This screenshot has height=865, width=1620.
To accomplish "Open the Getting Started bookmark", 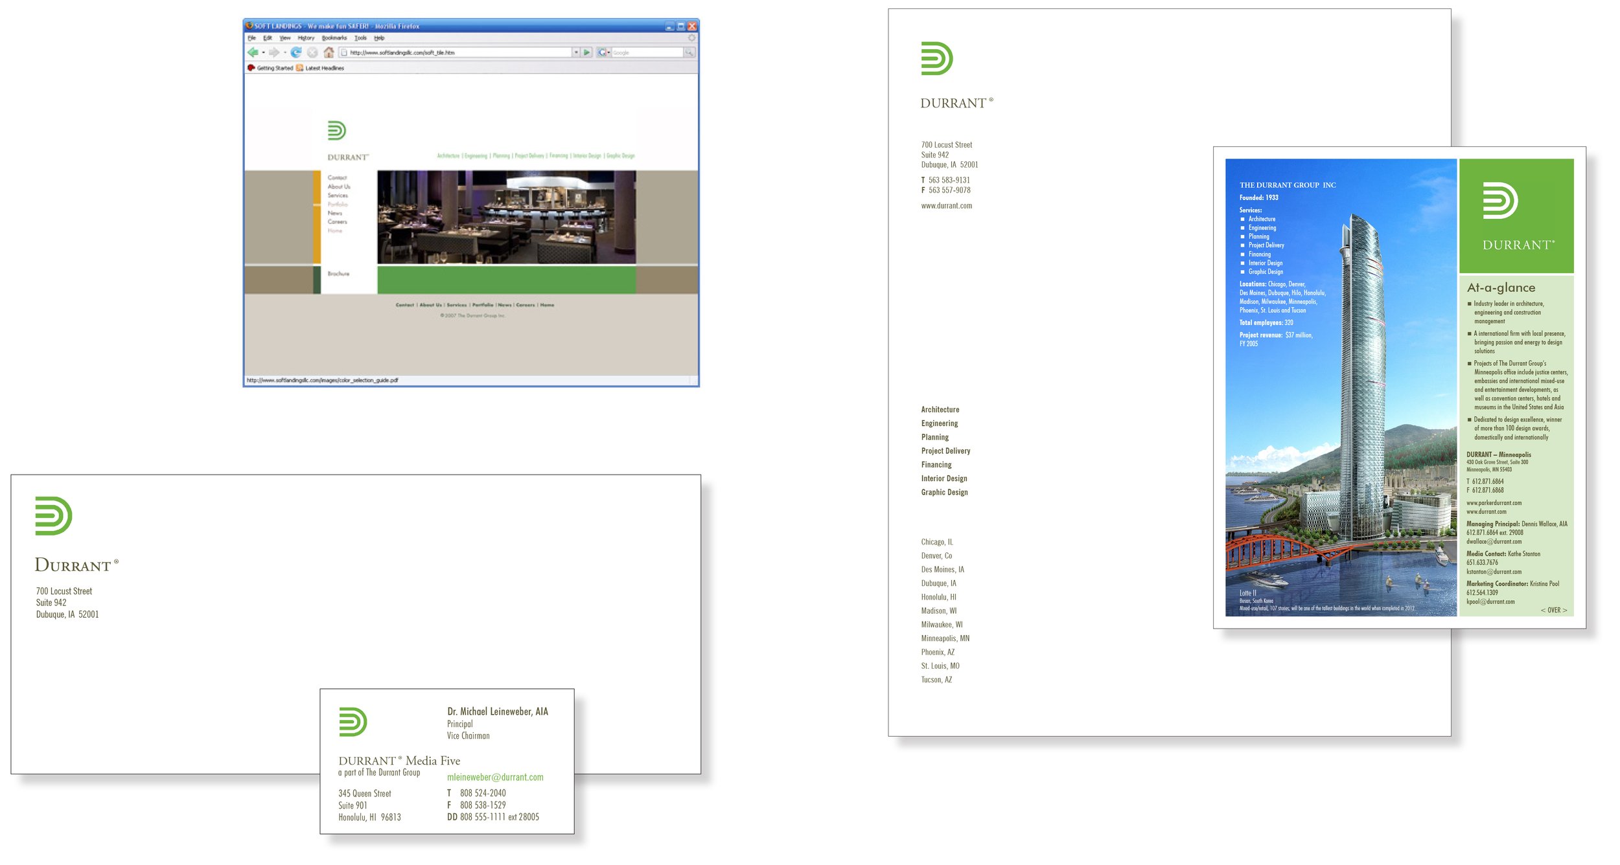I will (x=270, y=68).
